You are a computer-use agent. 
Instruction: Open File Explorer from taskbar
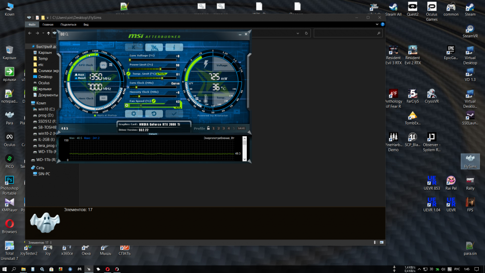click(x=23, y=269)
